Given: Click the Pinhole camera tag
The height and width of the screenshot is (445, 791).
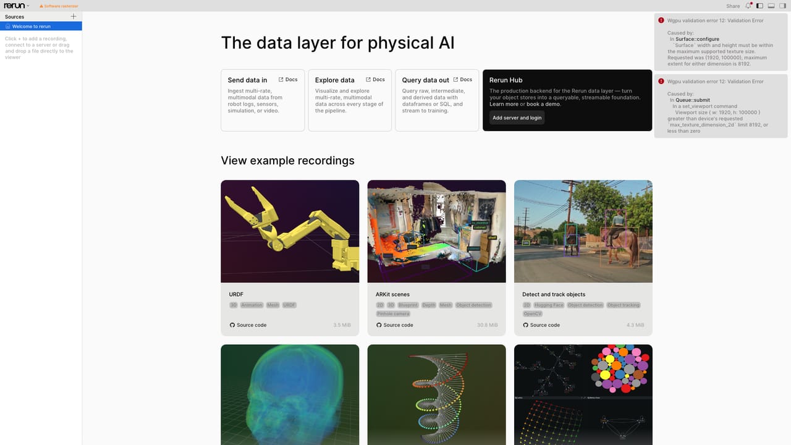Looking at the screenshot, I should point(393,314).
